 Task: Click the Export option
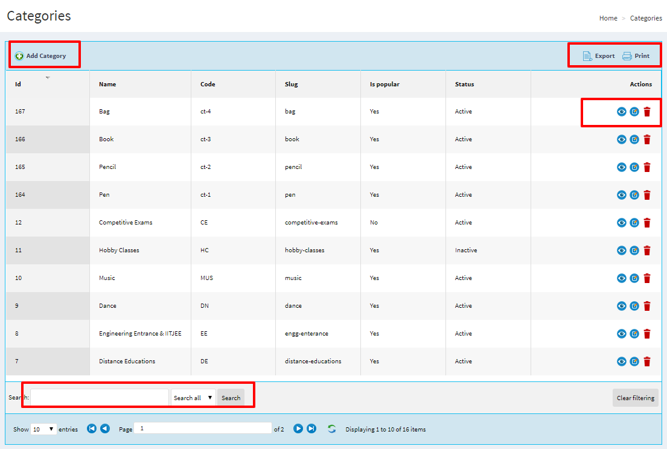coord(598,56)
